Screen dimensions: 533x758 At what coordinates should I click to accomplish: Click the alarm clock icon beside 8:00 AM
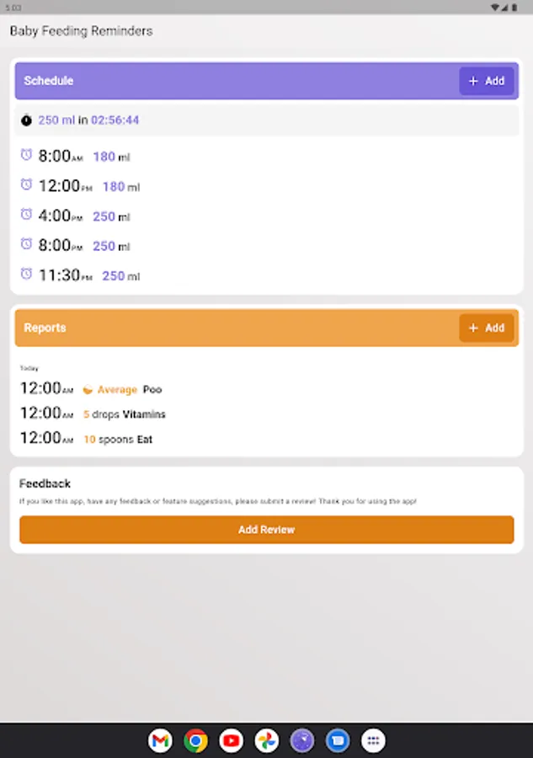click(x=26, y=155)
